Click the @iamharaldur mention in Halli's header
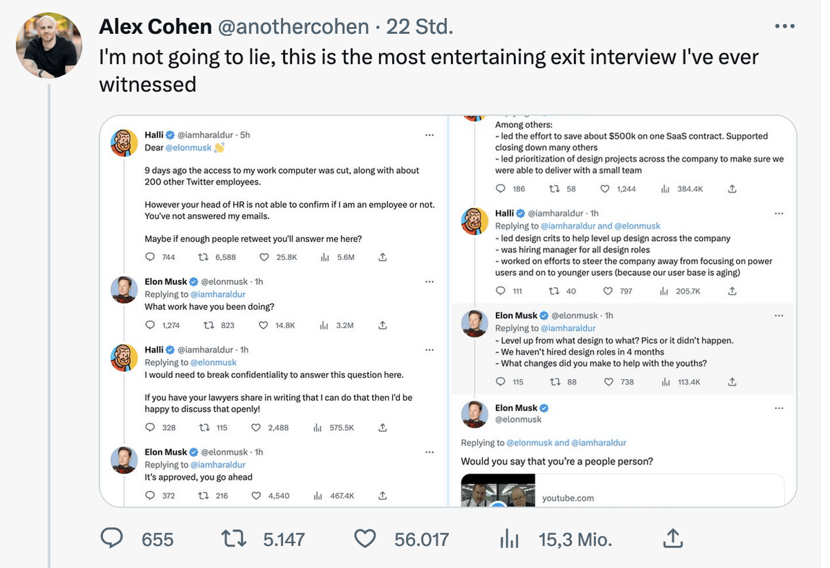The image size is (830, 568). (x=205, y=135)
